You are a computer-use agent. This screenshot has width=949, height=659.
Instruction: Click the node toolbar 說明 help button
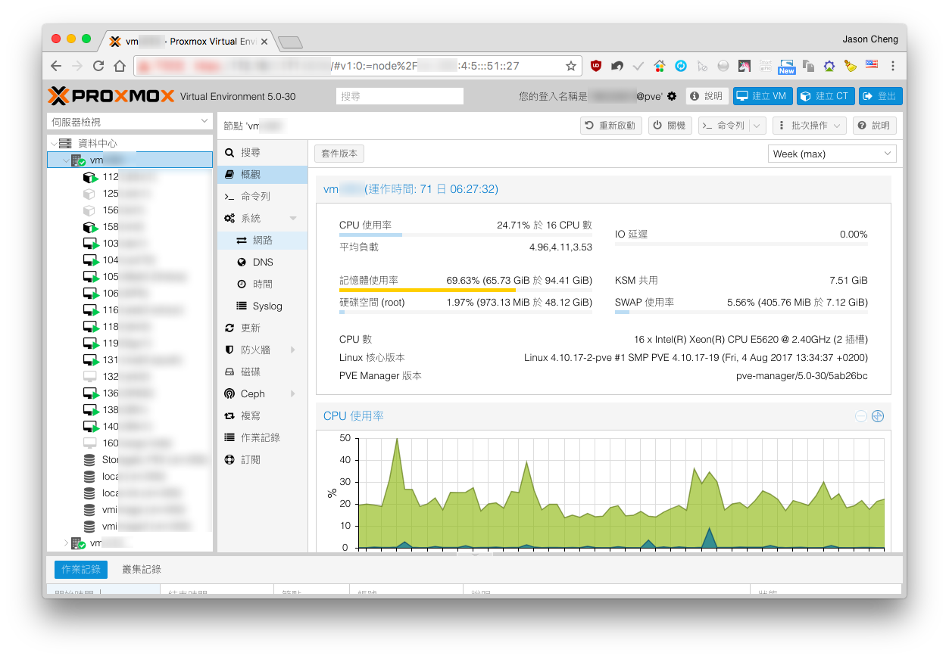(x=875, y=126)
